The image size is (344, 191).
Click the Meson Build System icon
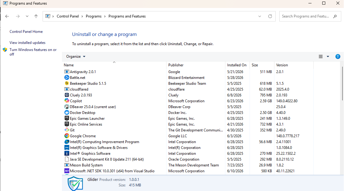tap(67, 165)
